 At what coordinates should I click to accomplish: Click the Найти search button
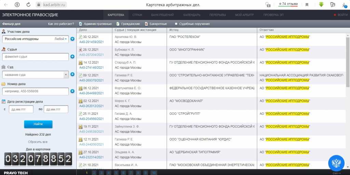[x=38, y=124]
